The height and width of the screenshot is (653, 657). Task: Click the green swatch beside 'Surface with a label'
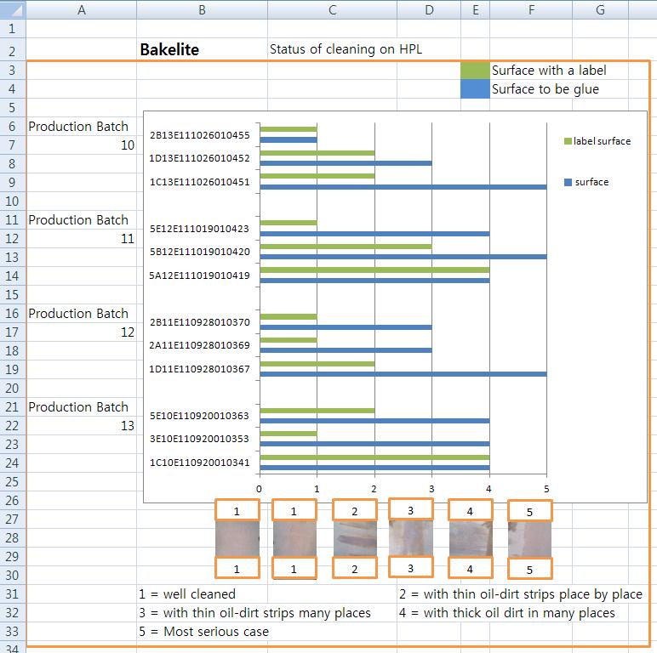pos(475,70)
